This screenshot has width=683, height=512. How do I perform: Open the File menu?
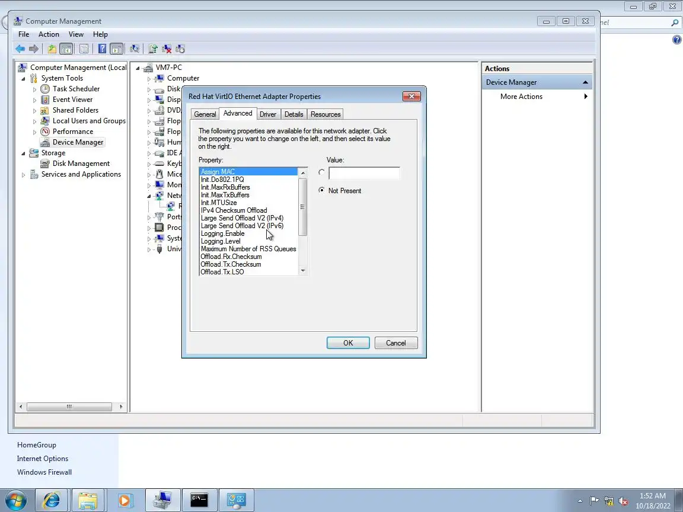pos(24,34)
